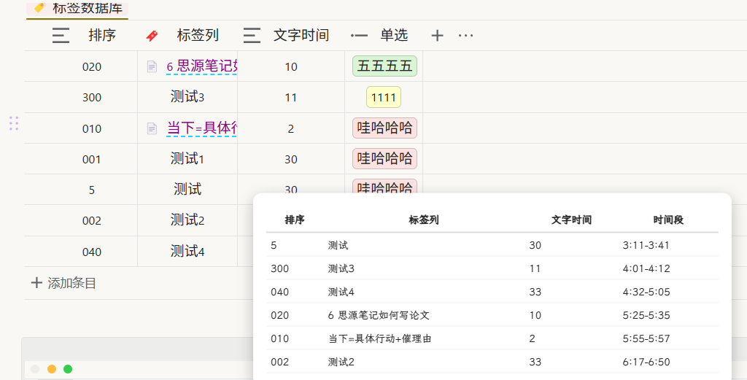Select the green 五五五五 option tag
Viewport: 747px width, 380px height.
pos(384,66)
